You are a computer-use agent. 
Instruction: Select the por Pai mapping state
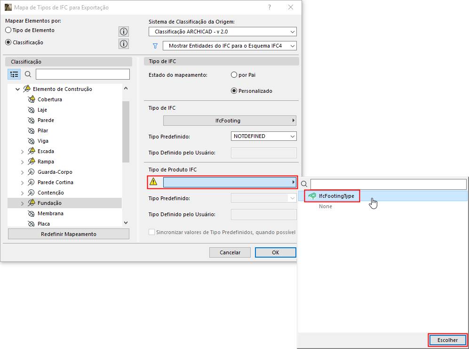(234, 75)
